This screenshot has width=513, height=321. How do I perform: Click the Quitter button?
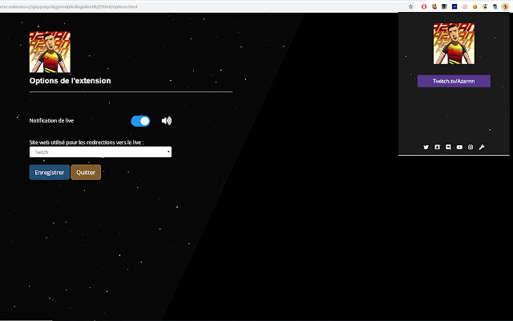pos(86,173)
